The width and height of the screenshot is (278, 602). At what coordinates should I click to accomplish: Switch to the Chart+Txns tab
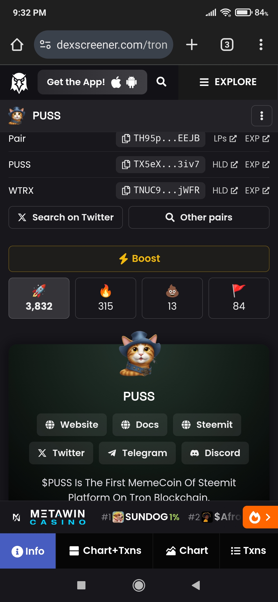point(105,551)
